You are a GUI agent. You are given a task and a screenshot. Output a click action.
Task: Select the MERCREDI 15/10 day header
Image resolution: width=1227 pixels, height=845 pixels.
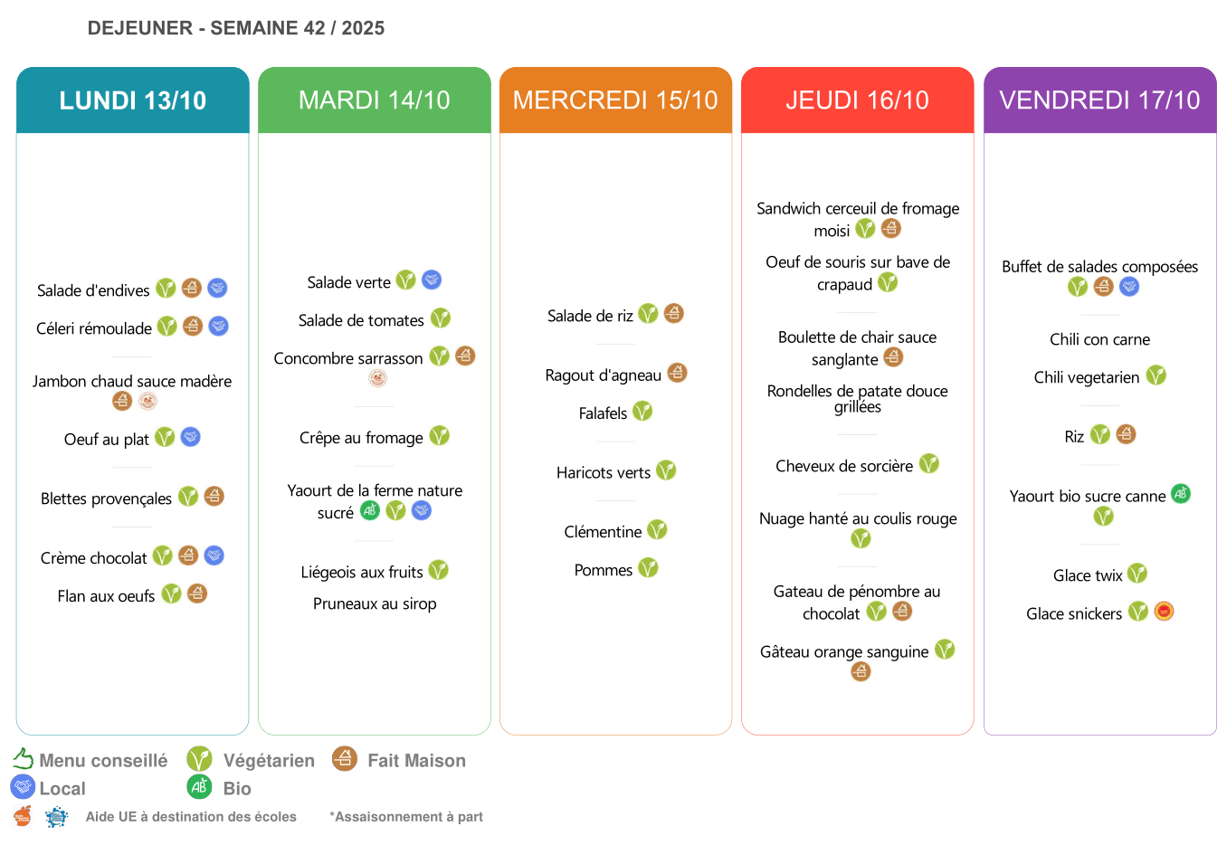tap(615, 100)
